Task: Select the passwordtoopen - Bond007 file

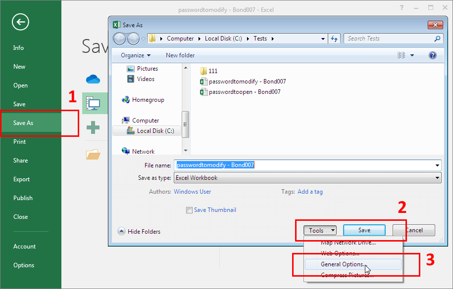Action: click(240, 92)
